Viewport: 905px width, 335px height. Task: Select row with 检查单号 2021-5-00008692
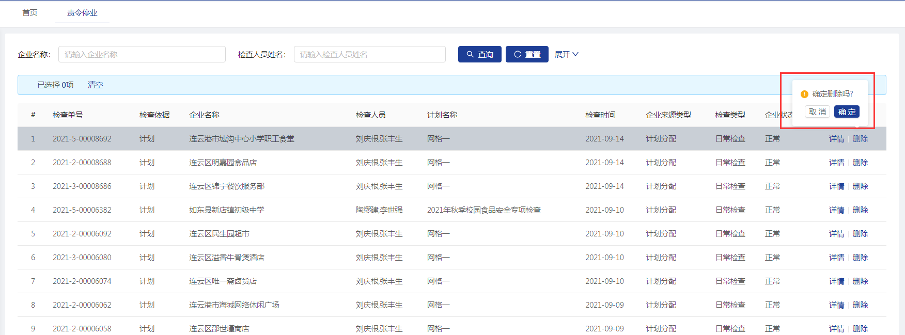(x=82, y=139)
